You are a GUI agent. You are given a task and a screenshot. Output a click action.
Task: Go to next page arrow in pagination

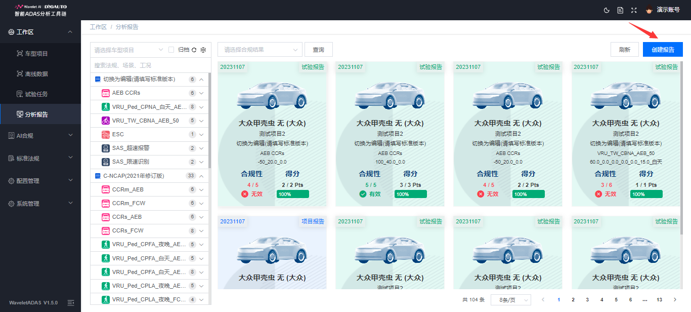coord(675,299)
